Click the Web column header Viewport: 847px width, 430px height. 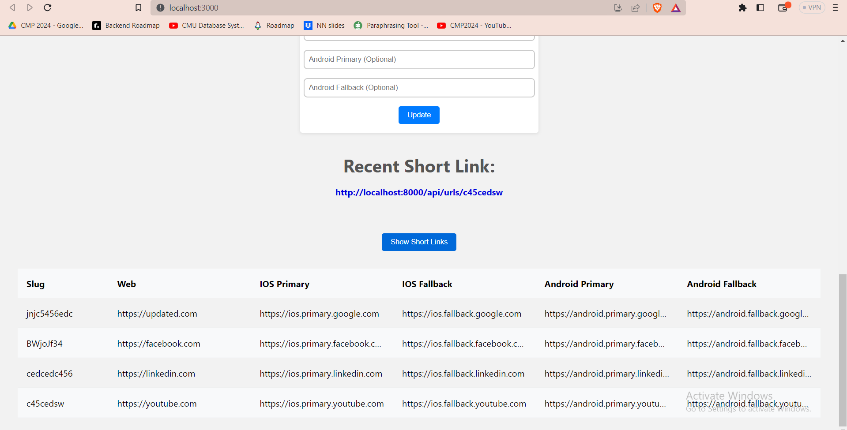pos(127,284)
